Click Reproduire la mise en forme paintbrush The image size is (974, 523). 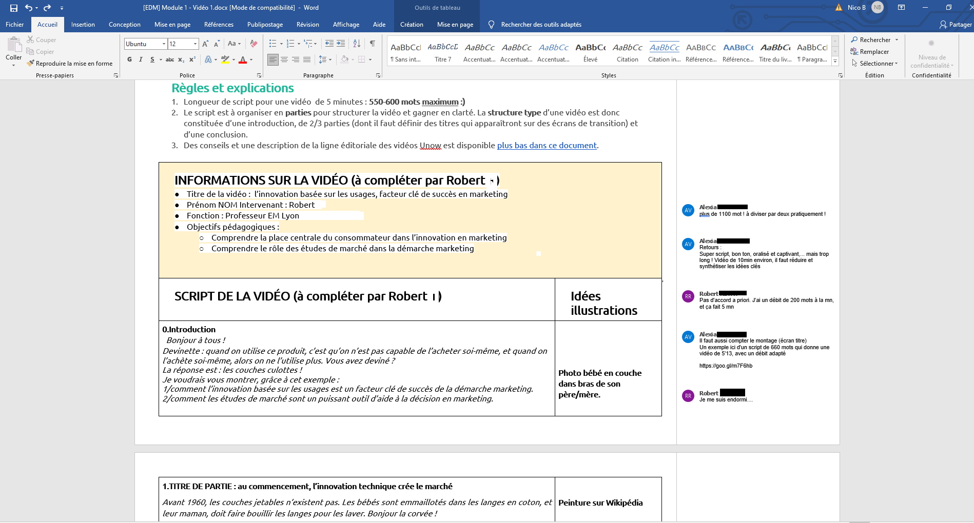(70, 64)
